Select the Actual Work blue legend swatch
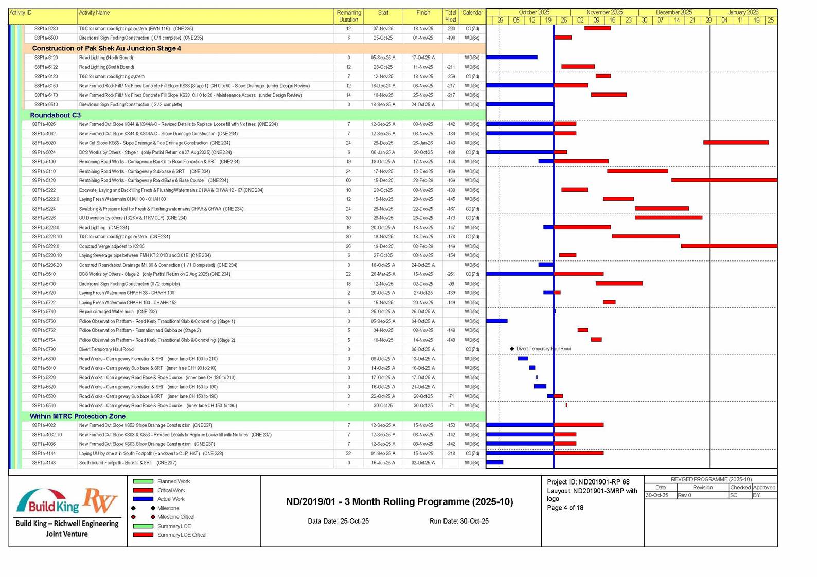817x577 pixels. tap(143, 499)
